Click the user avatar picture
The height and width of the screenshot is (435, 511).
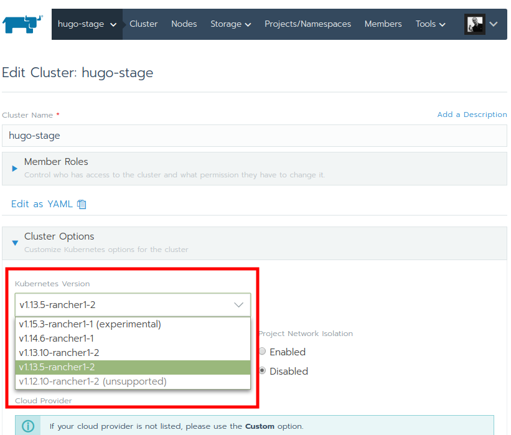(475, 24)
